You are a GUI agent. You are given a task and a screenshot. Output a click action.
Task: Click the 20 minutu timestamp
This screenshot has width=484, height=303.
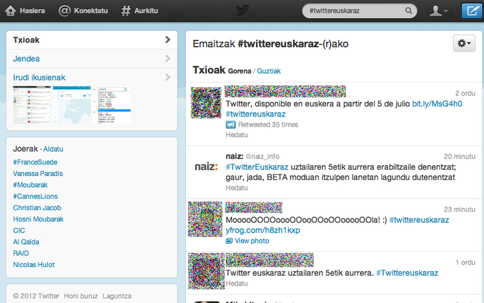pos(459,156)
